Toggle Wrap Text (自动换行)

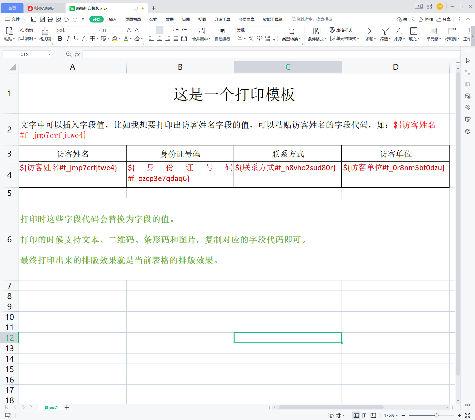tap(222, 34)
